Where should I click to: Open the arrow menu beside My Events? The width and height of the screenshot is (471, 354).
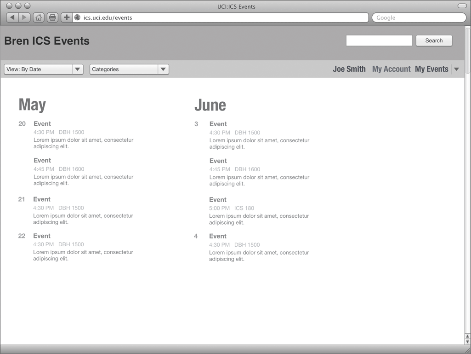pyautogui.click(x=456, y=69)
